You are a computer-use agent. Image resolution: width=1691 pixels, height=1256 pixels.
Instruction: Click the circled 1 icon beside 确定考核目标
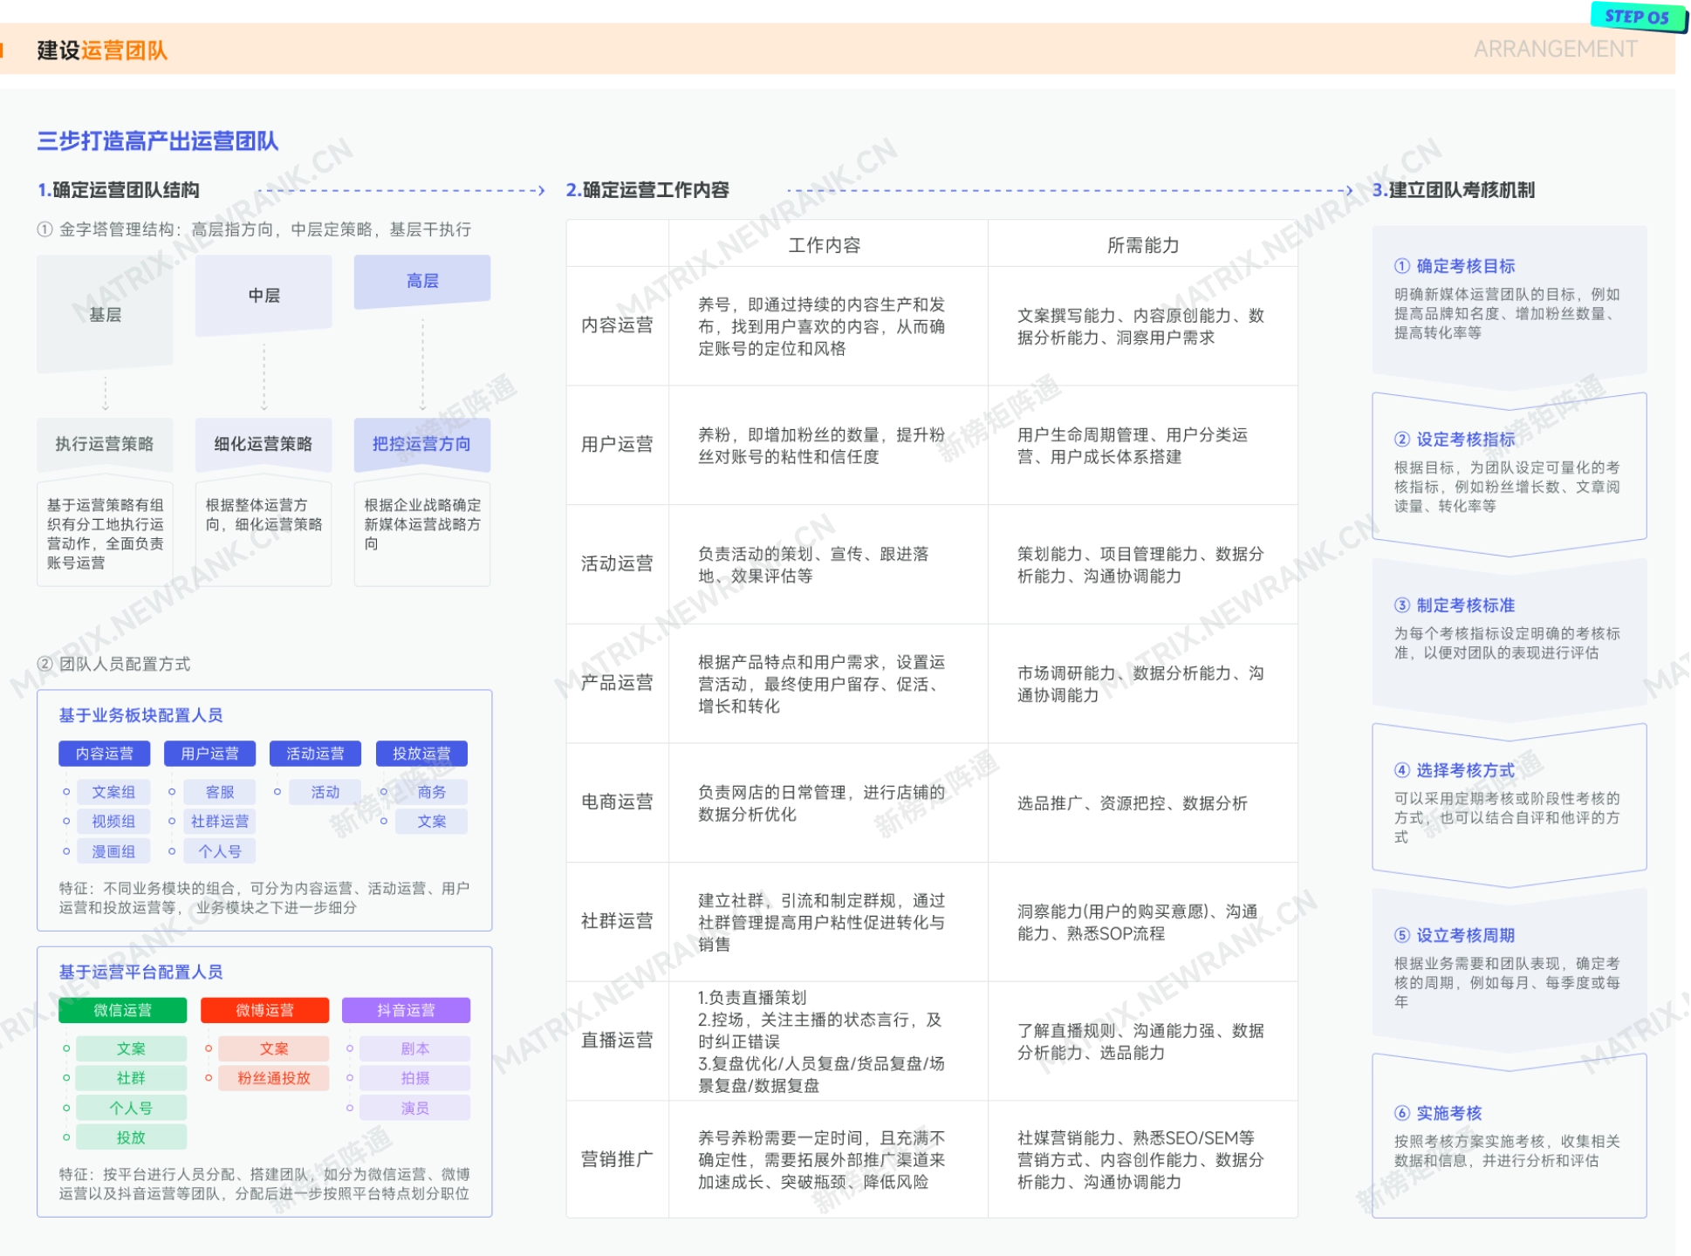1401,266
